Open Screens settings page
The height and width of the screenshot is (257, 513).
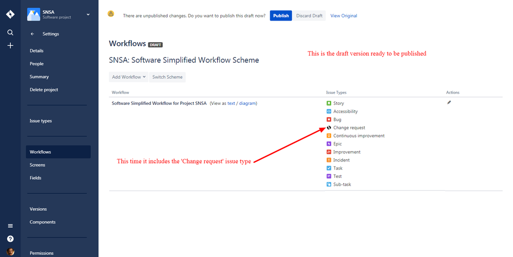tap(37, 165)
